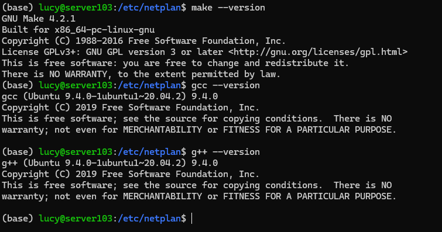Click the MERCHANTABILITY warranty line under g++ output
The height and width of the screenshot is (232, 442).
(199, 196)
